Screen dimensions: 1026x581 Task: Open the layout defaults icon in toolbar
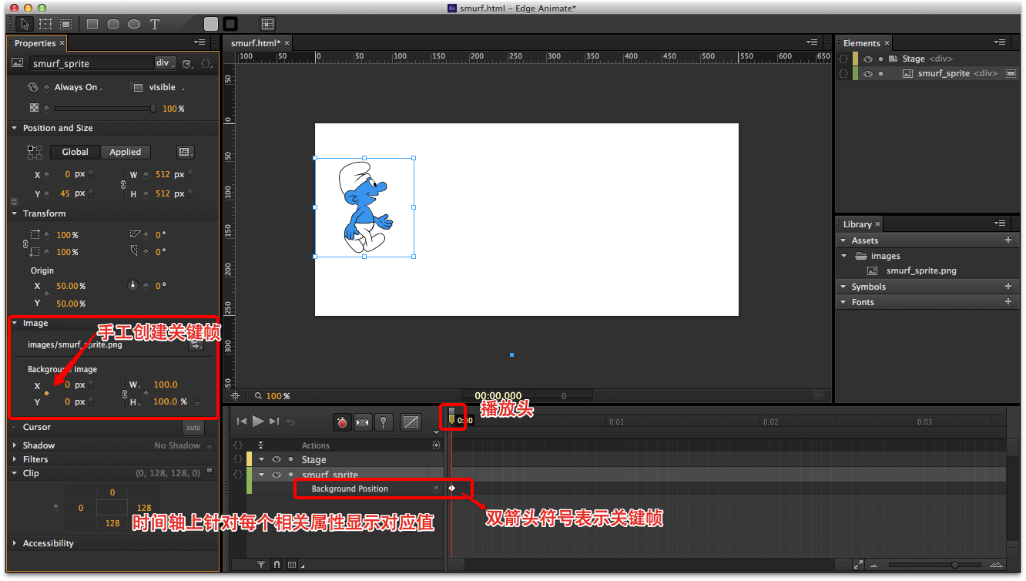click(x=267, y=24)
